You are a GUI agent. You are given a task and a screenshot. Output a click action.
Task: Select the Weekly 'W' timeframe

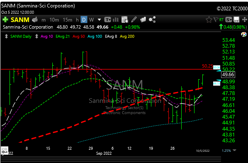[91, 20]
